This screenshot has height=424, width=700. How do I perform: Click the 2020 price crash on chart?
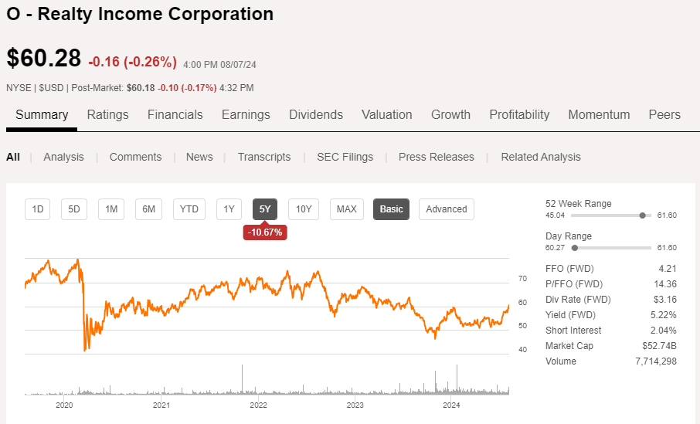click(84, 348)
